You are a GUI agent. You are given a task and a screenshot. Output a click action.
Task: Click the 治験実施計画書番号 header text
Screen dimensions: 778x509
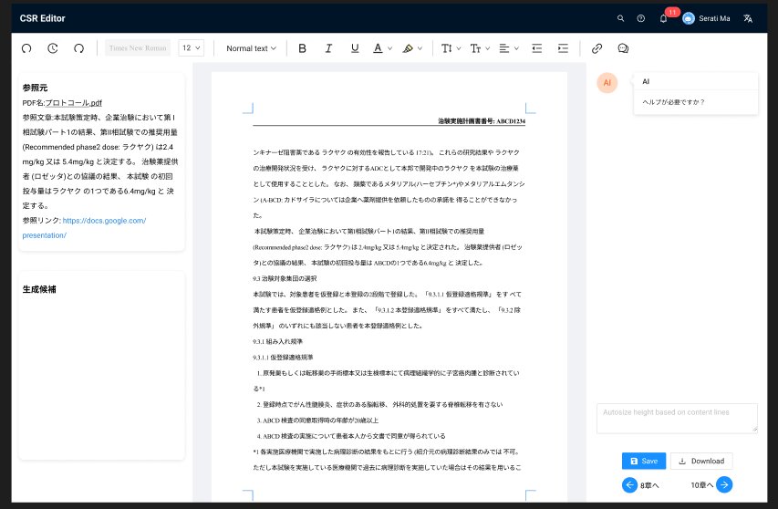(482, 121)
